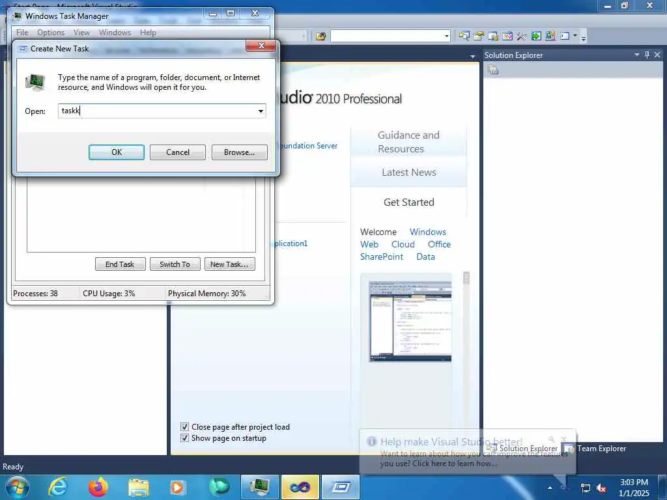Expand the Open combo box dropdown arrow
This screenshot has height=500, width=667.
coord(261,111)
